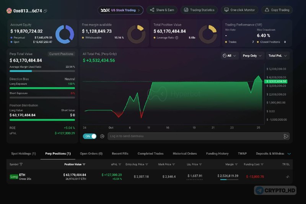Click the PnL chart current value marker
The width and height of the screenshot is (306, 204).
(276, 82)
